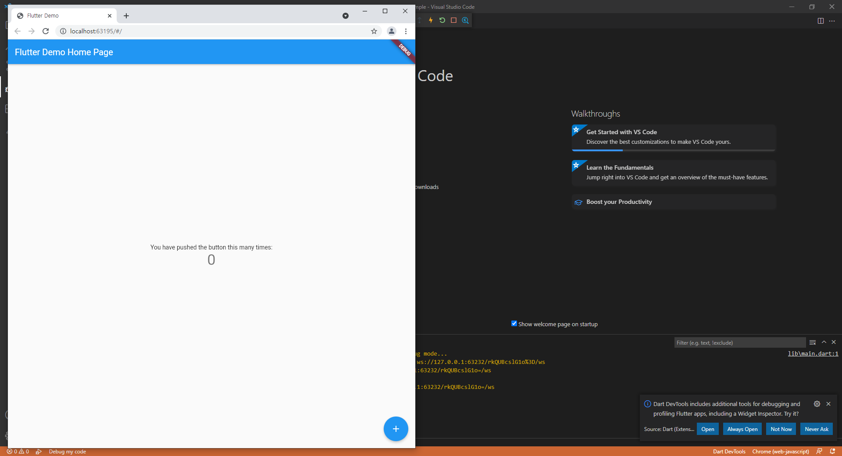Close the bottom debug console panel
Screen dimensions: 842x456
[834, 342]
